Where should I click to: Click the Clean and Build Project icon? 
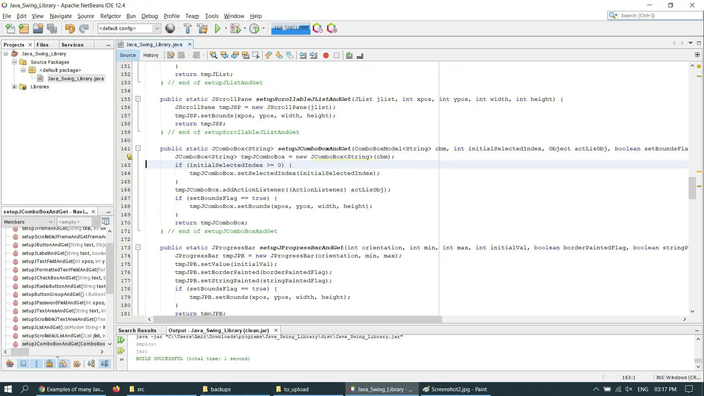202,29
